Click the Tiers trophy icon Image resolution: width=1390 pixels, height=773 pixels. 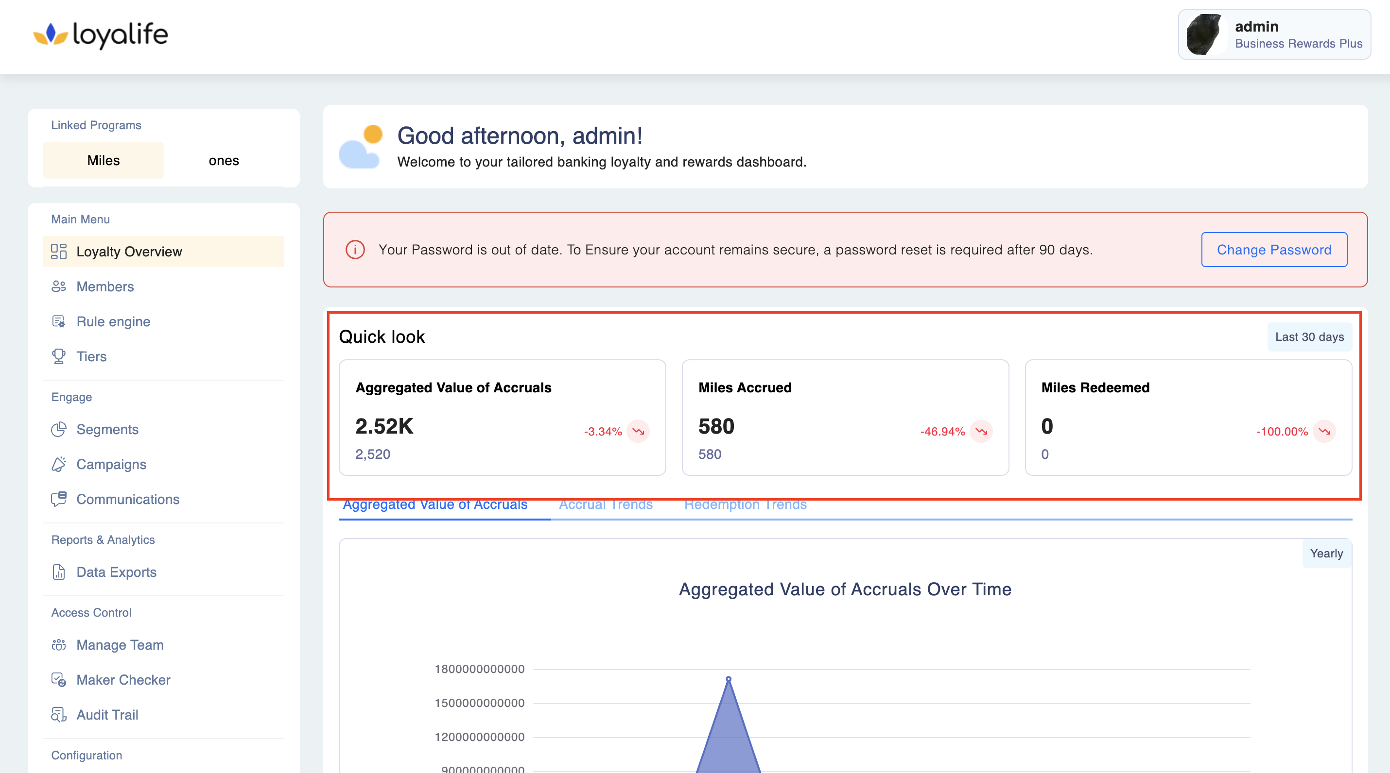click(x=58, y=356)
